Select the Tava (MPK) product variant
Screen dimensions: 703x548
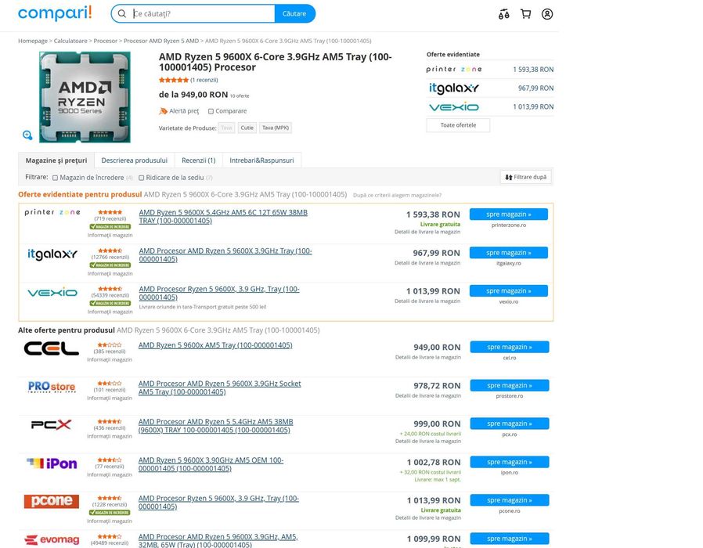tap(276, 128)
